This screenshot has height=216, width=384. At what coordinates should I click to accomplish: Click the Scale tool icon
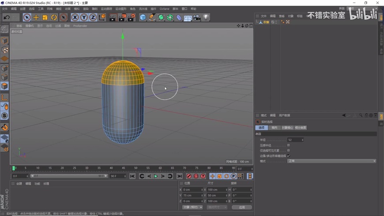pos(45,17)
